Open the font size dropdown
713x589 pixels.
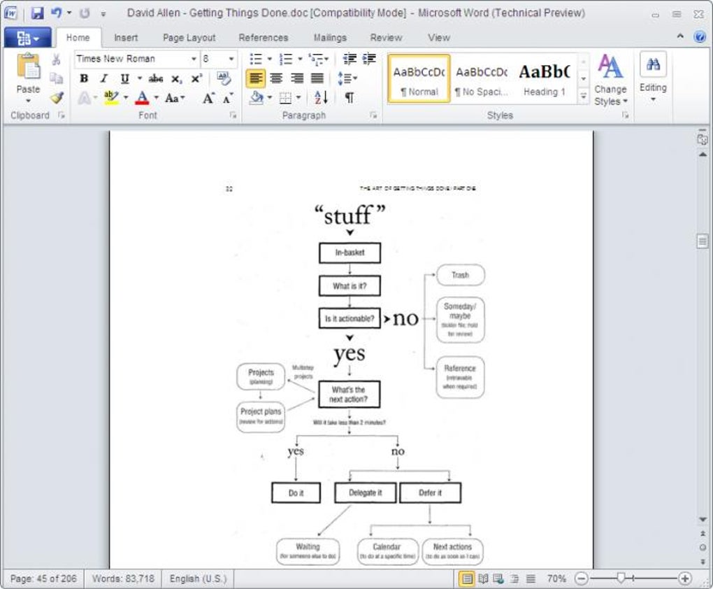tap(231, 59)
